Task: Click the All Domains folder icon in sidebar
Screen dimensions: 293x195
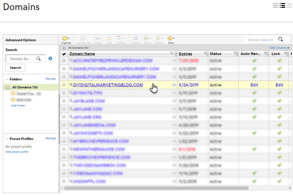Action: [8, 87]
